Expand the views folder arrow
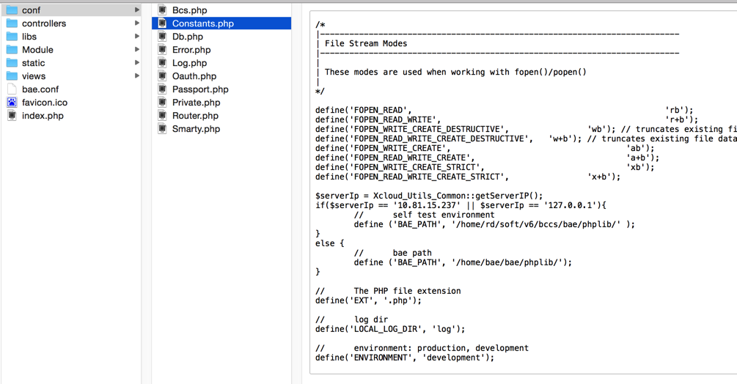737x384 pixels. coord(137,75)
